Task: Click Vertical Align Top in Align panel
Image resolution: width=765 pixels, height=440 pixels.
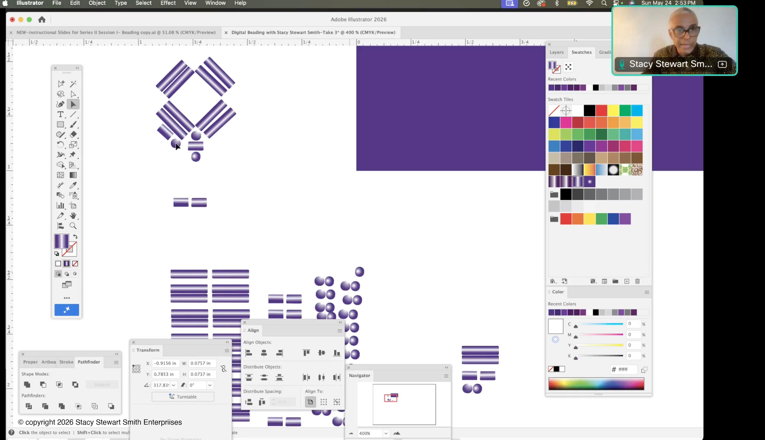Action: 306,353
